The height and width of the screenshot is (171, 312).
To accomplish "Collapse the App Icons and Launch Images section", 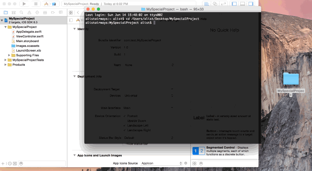I will 74,155.
